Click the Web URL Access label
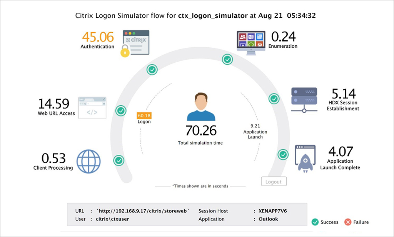 (x=56, y=113)
